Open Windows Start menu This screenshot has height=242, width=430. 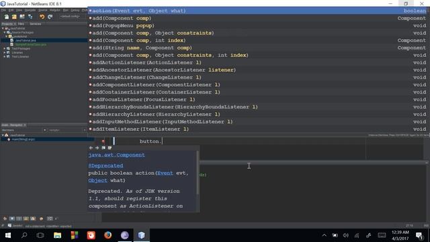(x=7, y=235)
